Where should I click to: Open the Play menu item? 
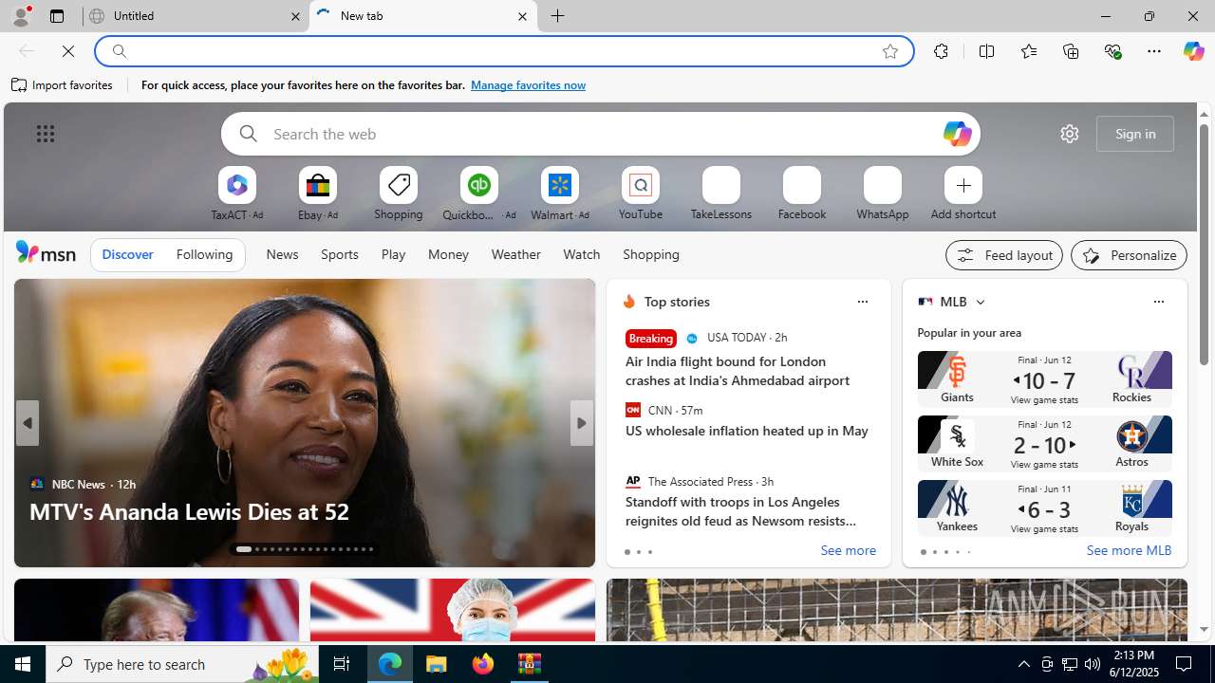coord(393,254)
